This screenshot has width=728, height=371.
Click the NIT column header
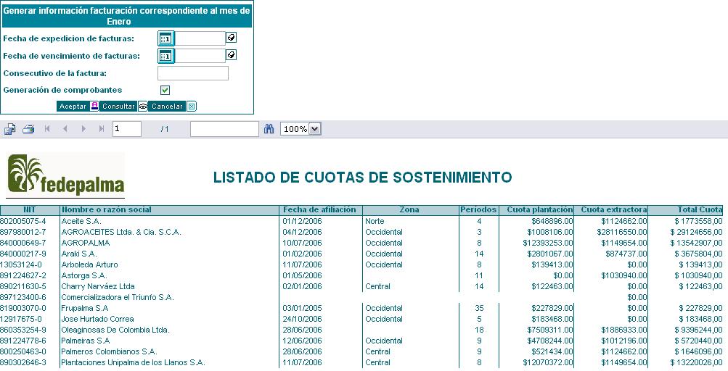tap(30, 209)
